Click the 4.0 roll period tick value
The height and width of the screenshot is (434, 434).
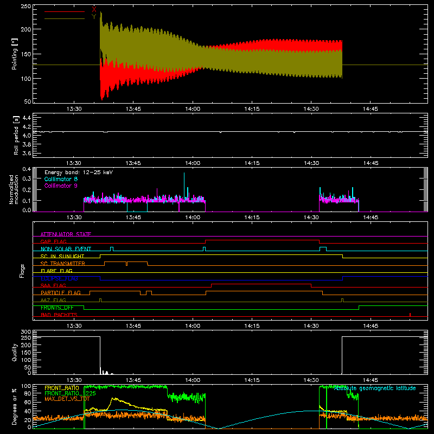[27, 136]
